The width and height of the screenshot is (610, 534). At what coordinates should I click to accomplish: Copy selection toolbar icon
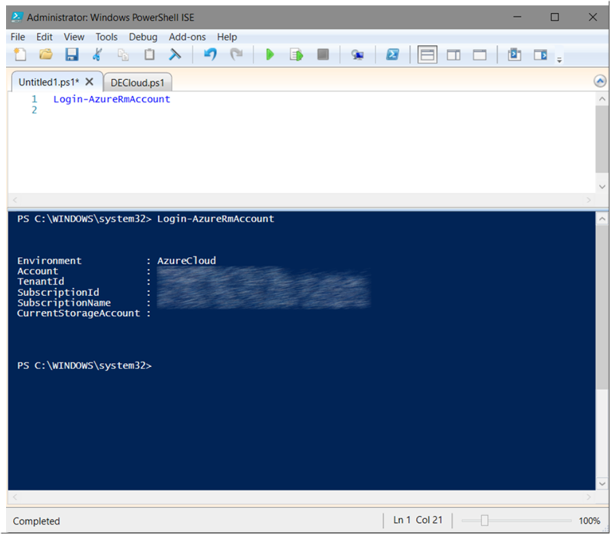(x=123, y=55)
